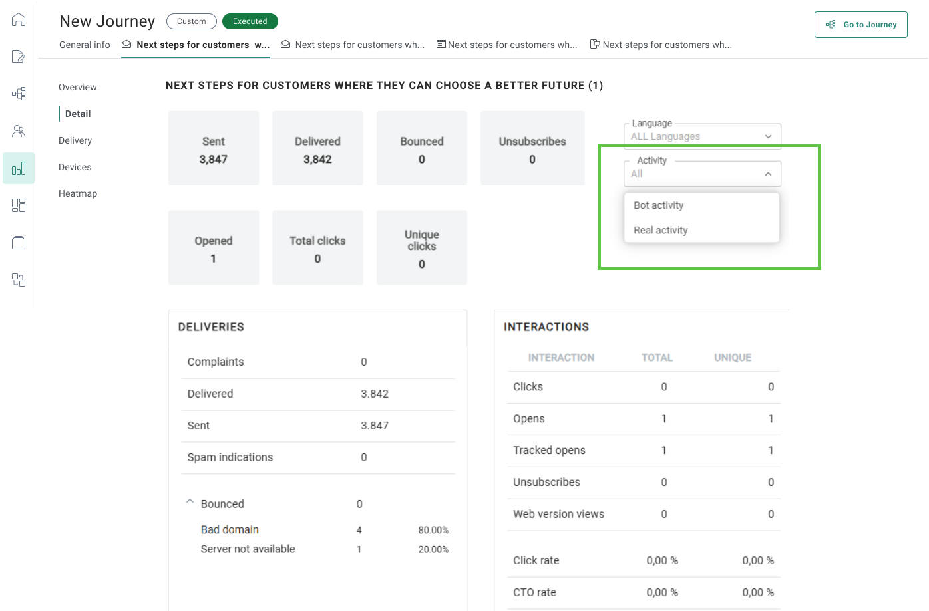
Task: Switch to the General info tab
Action: click(85, 45)
